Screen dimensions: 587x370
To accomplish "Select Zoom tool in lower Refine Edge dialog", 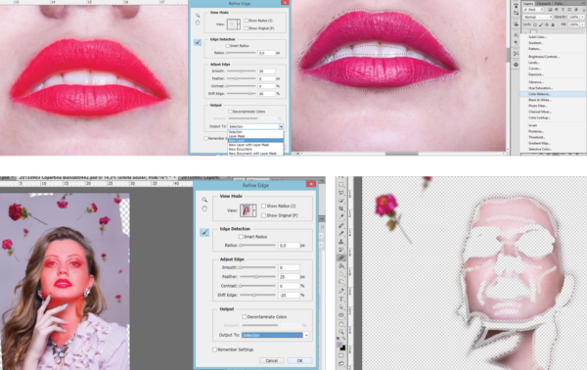I will (x=204, y=200).
